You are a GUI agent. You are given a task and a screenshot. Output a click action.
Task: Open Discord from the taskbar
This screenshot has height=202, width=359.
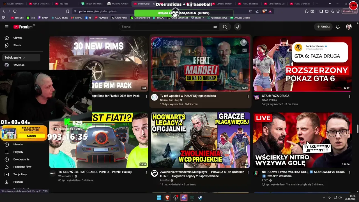click(x=184, y=198)
